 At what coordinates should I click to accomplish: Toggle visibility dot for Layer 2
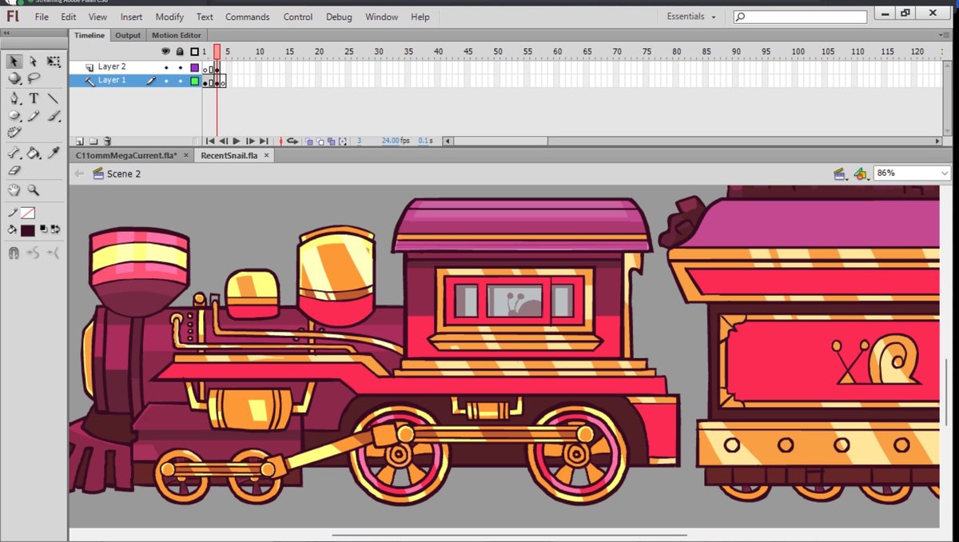[166, 68]
